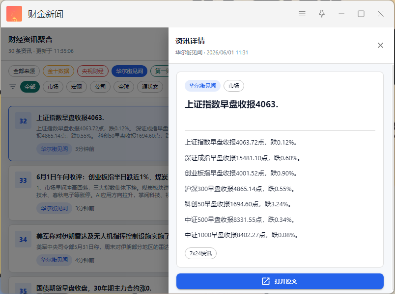
Task: Click line 创业板指早盘收报4001.52点
Action: [241, 173]
